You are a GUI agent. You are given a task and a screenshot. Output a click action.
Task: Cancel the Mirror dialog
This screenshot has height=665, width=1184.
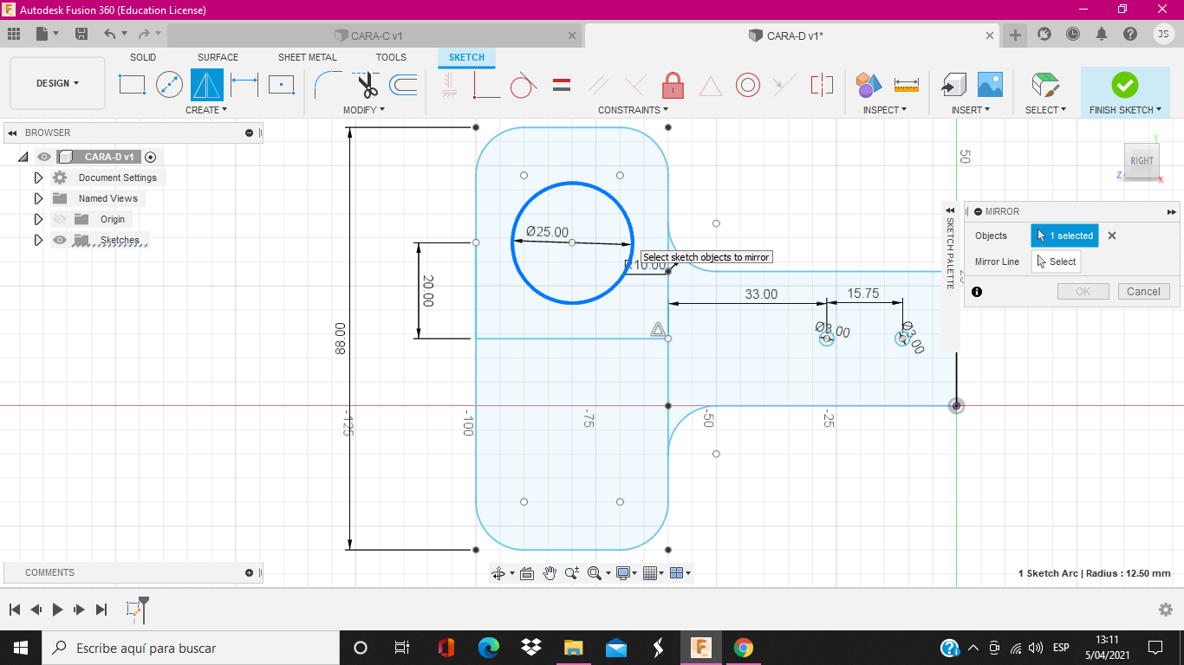pos(1143,292)
